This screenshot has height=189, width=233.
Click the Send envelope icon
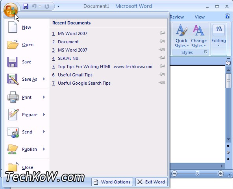point(13,132)
